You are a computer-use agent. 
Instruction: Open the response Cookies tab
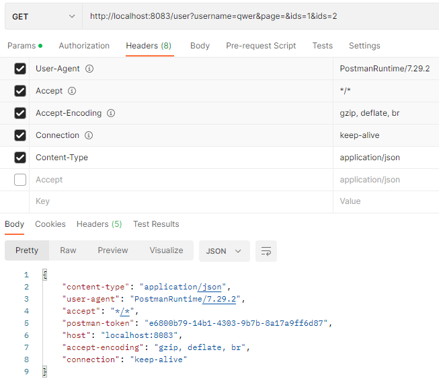pyautogui.click(x=50, y=224)
